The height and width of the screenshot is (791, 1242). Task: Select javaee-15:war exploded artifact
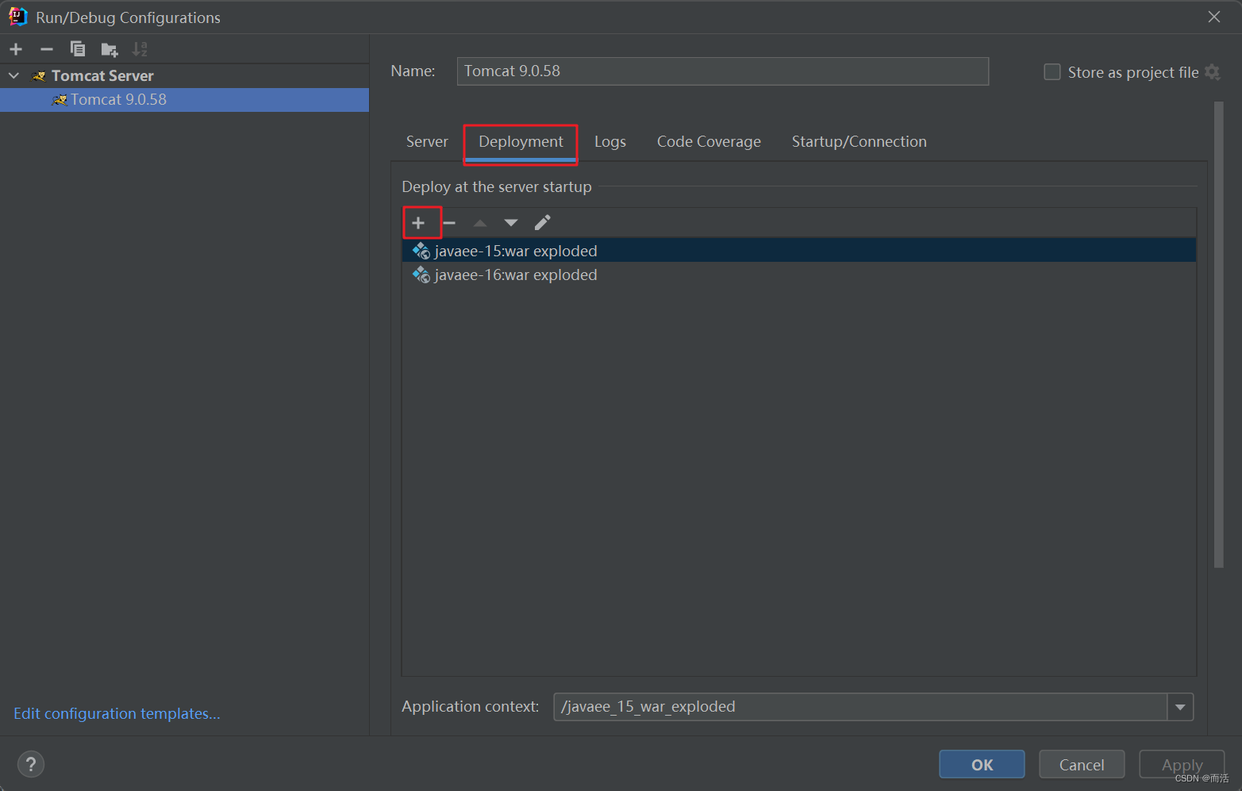pos(799,251)
